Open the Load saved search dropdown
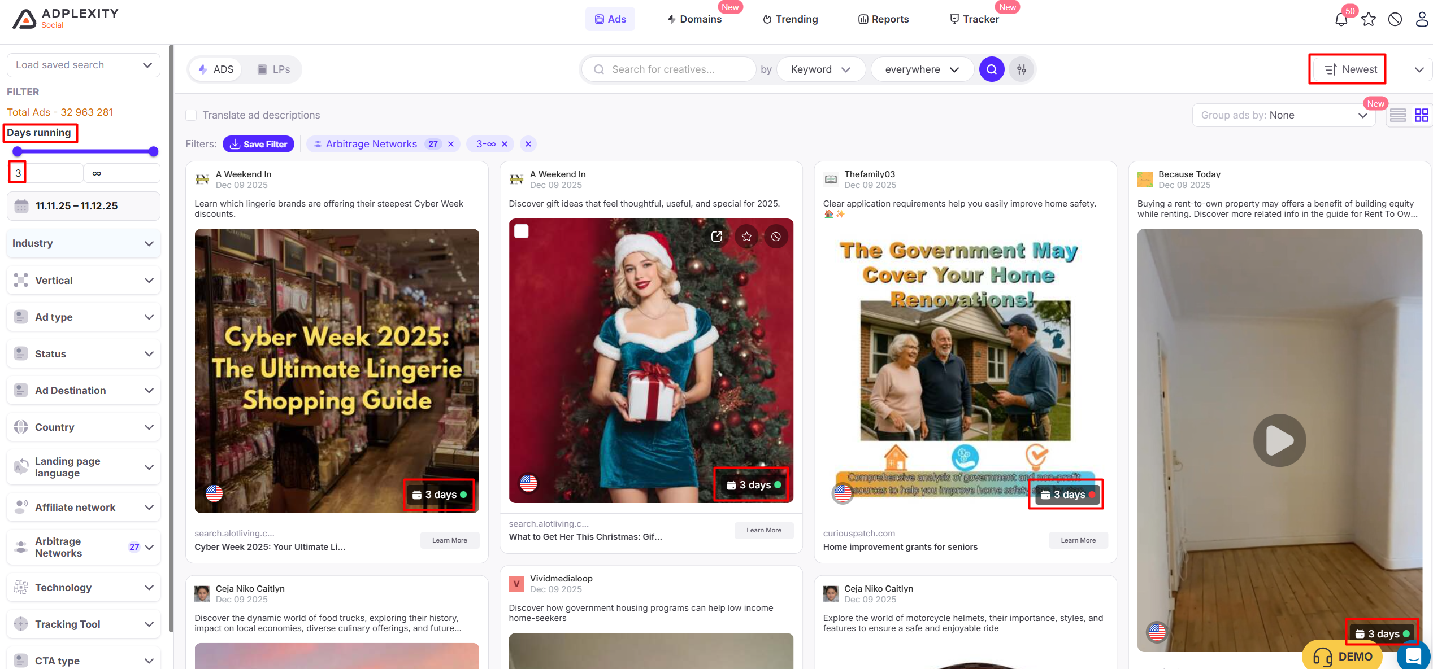Screen dimensions: 1433x669 pos(84,65)
